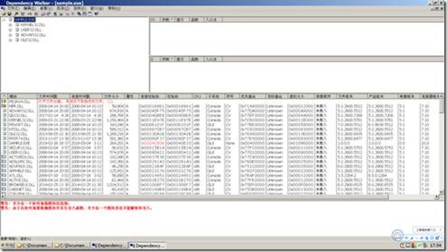
Task: Expand OLE32.DLL node in dependency tree
Action: [x=11, y=40]
